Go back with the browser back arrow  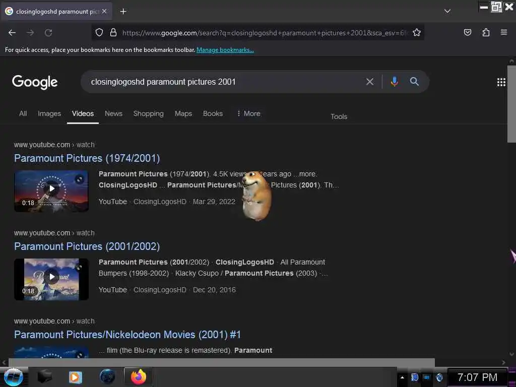[12, 33]
